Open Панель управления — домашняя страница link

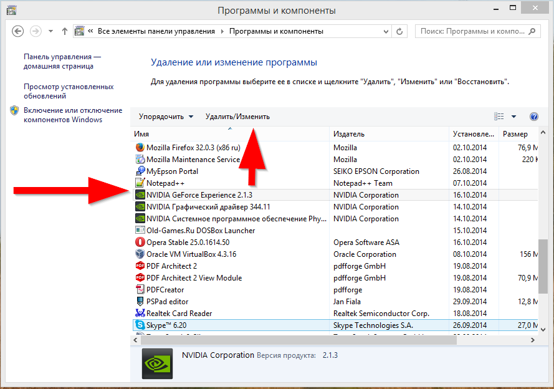click(x=62, y=62)
